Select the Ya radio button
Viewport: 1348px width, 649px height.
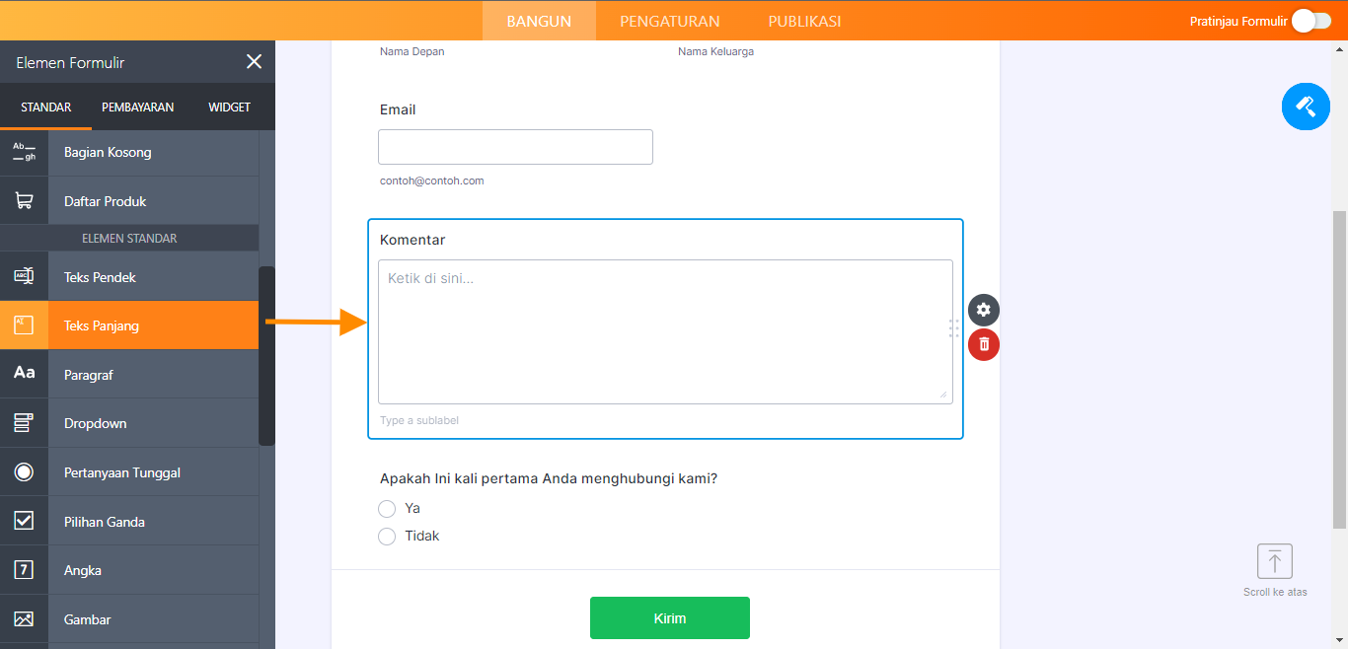coord(387,509)
